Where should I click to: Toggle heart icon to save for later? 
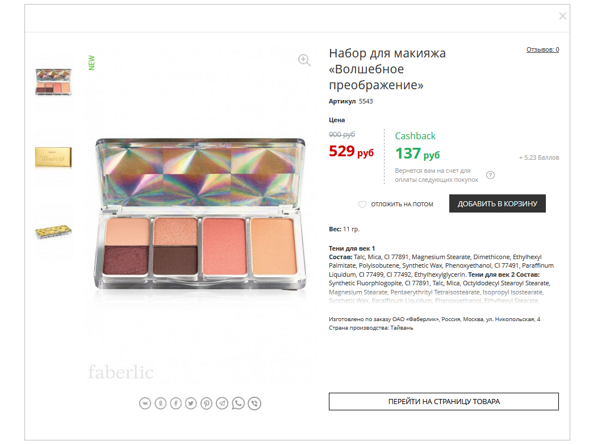pyautogui.click(x=362, y=204)
